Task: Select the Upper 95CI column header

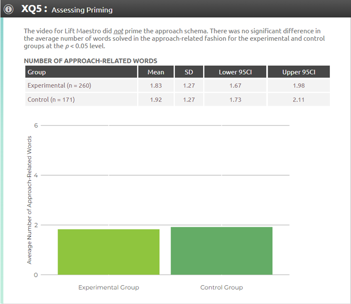Action: click(298, 72)
